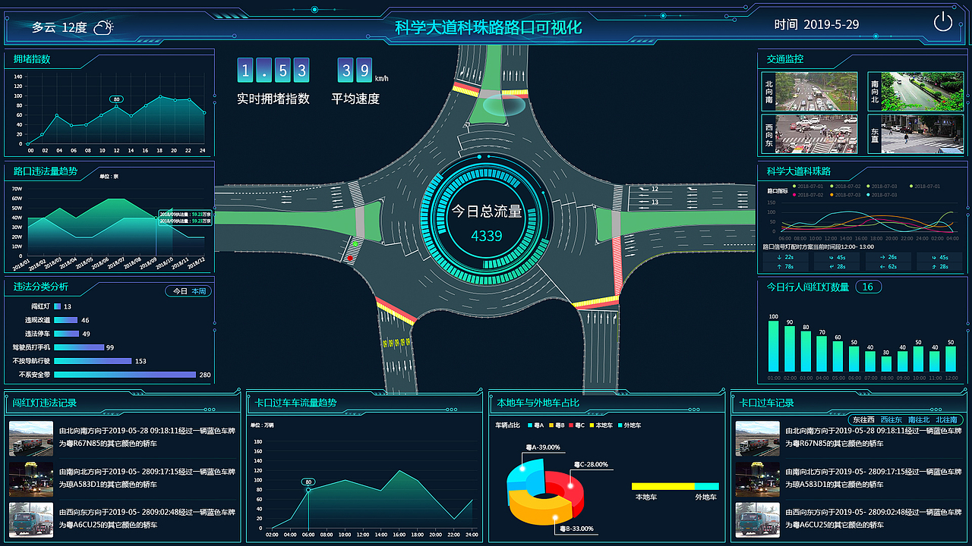Viewport: 972px width, 546px height.
Task: Click the 时间 2019-5-29 header text
Action: pos(816,24)
